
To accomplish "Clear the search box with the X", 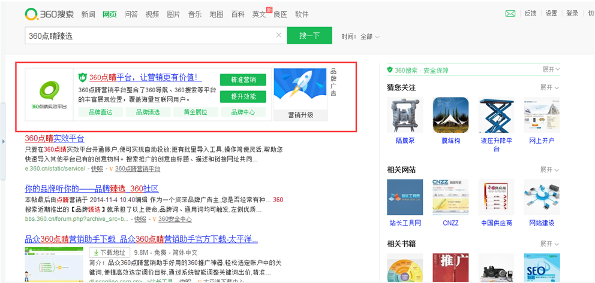I will (278, 35).
